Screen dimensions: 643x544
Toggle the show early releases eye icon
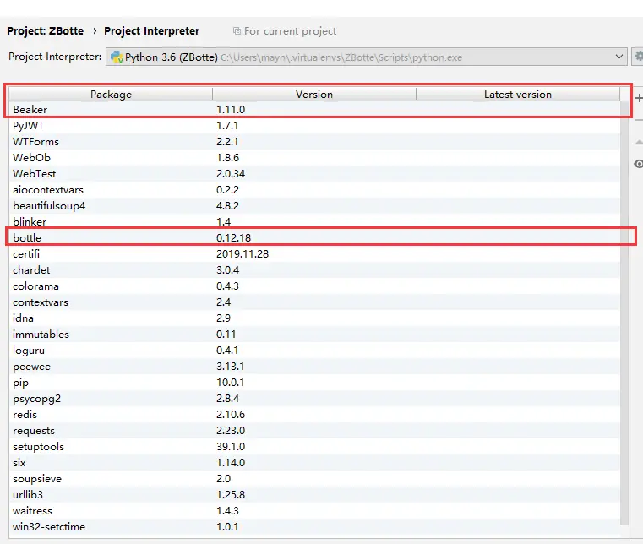638,164
